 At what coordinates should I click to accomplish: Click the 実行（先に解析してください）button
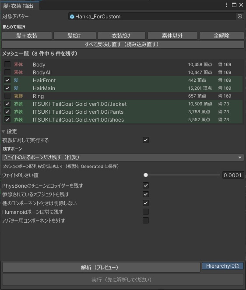click(123, 280)
